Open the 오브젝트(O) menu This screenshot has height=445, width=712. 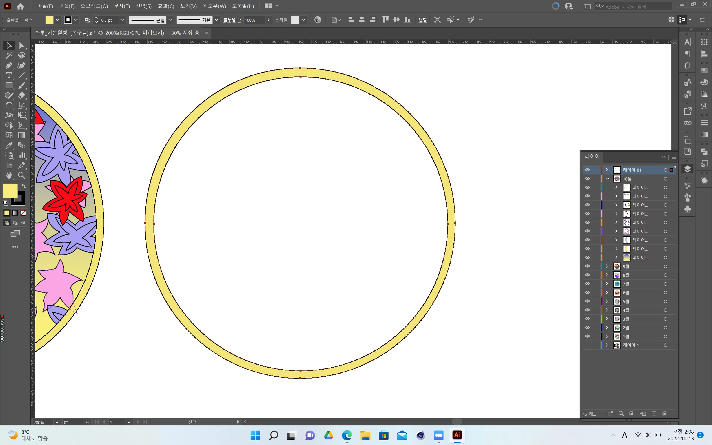94,6
